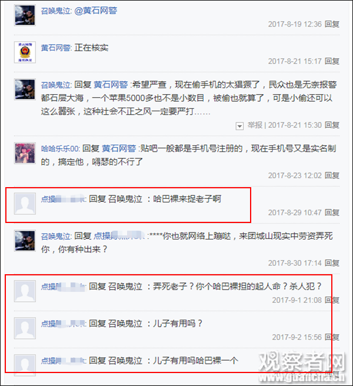Open 召唤鬼泣 avatar on 希望严查 comment

25,89
